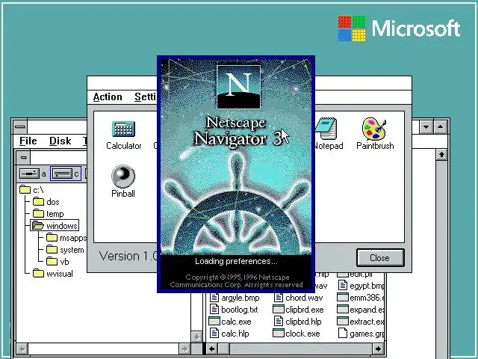The height and width of the screenshot is (359, 478).
Task: Select the clipbrd.hlp file
Action: pos(297,322)
